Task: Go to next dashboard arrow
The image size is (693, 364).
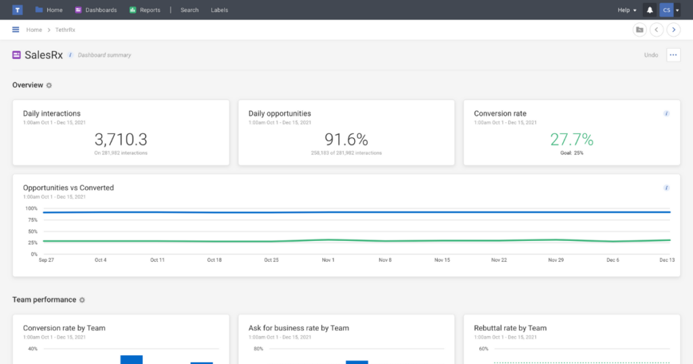Action: [673, 30]
